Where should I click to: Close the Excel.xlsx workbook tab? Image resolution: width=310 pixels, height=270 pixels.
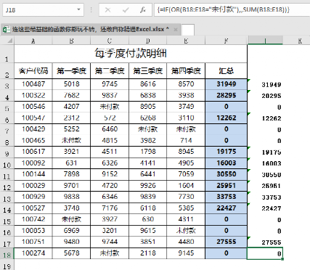[x=176, y=30]
